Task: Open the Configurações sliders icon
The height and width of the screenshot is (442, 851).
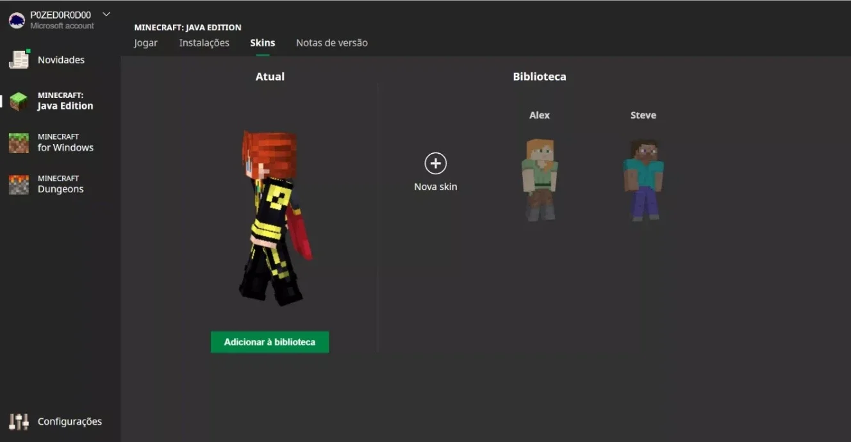Action: coord(19,422)
